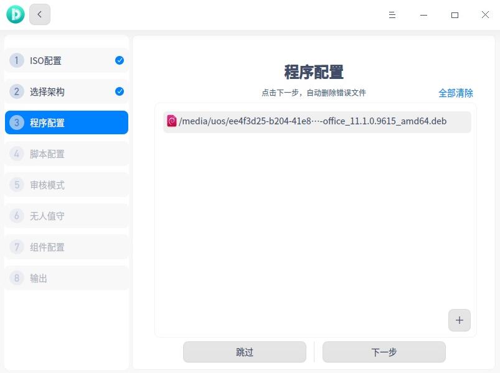Open the hamburger menu icon in titlebar
The image size is (500, 373).
392,14
